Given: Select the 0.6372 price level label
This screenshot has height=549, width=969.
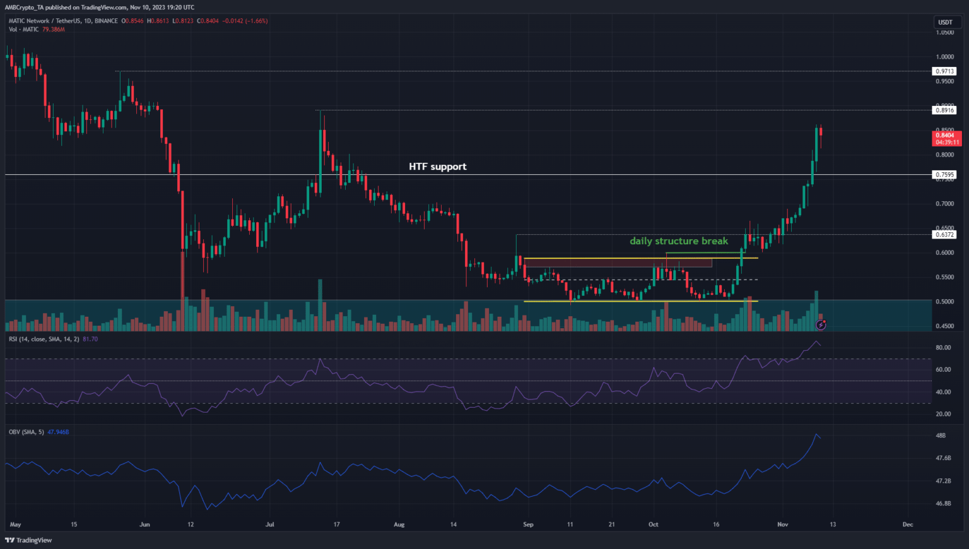Looking at the screenshot, I should [944, 235].
